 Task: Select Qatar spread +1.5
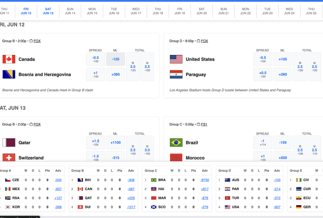(96, 143)
